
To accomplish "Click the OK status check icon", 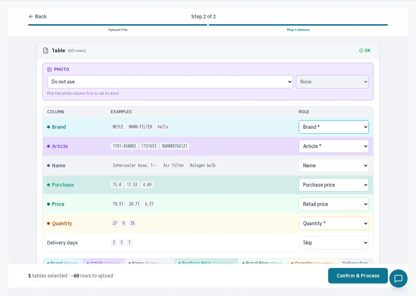I will (x=361, y=51).
